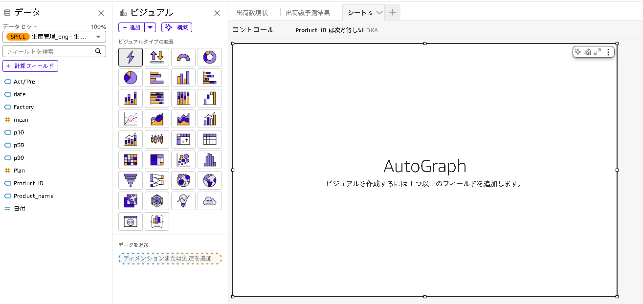Pick the word cloud visual type
643x304 pixels.
(x=210, y=201)
